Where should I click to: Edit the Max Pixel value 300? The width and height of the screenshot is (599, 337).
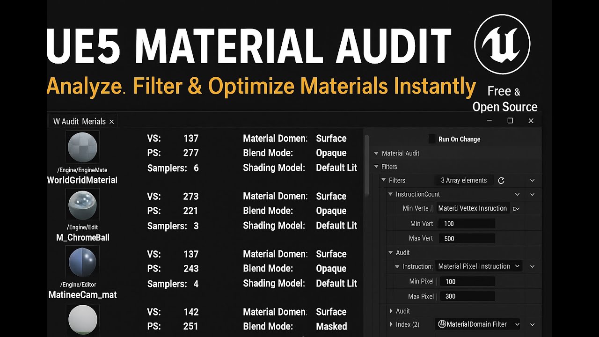pos(468,296)
